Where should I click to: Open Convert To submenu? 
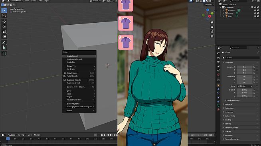[x=79, y=66]
